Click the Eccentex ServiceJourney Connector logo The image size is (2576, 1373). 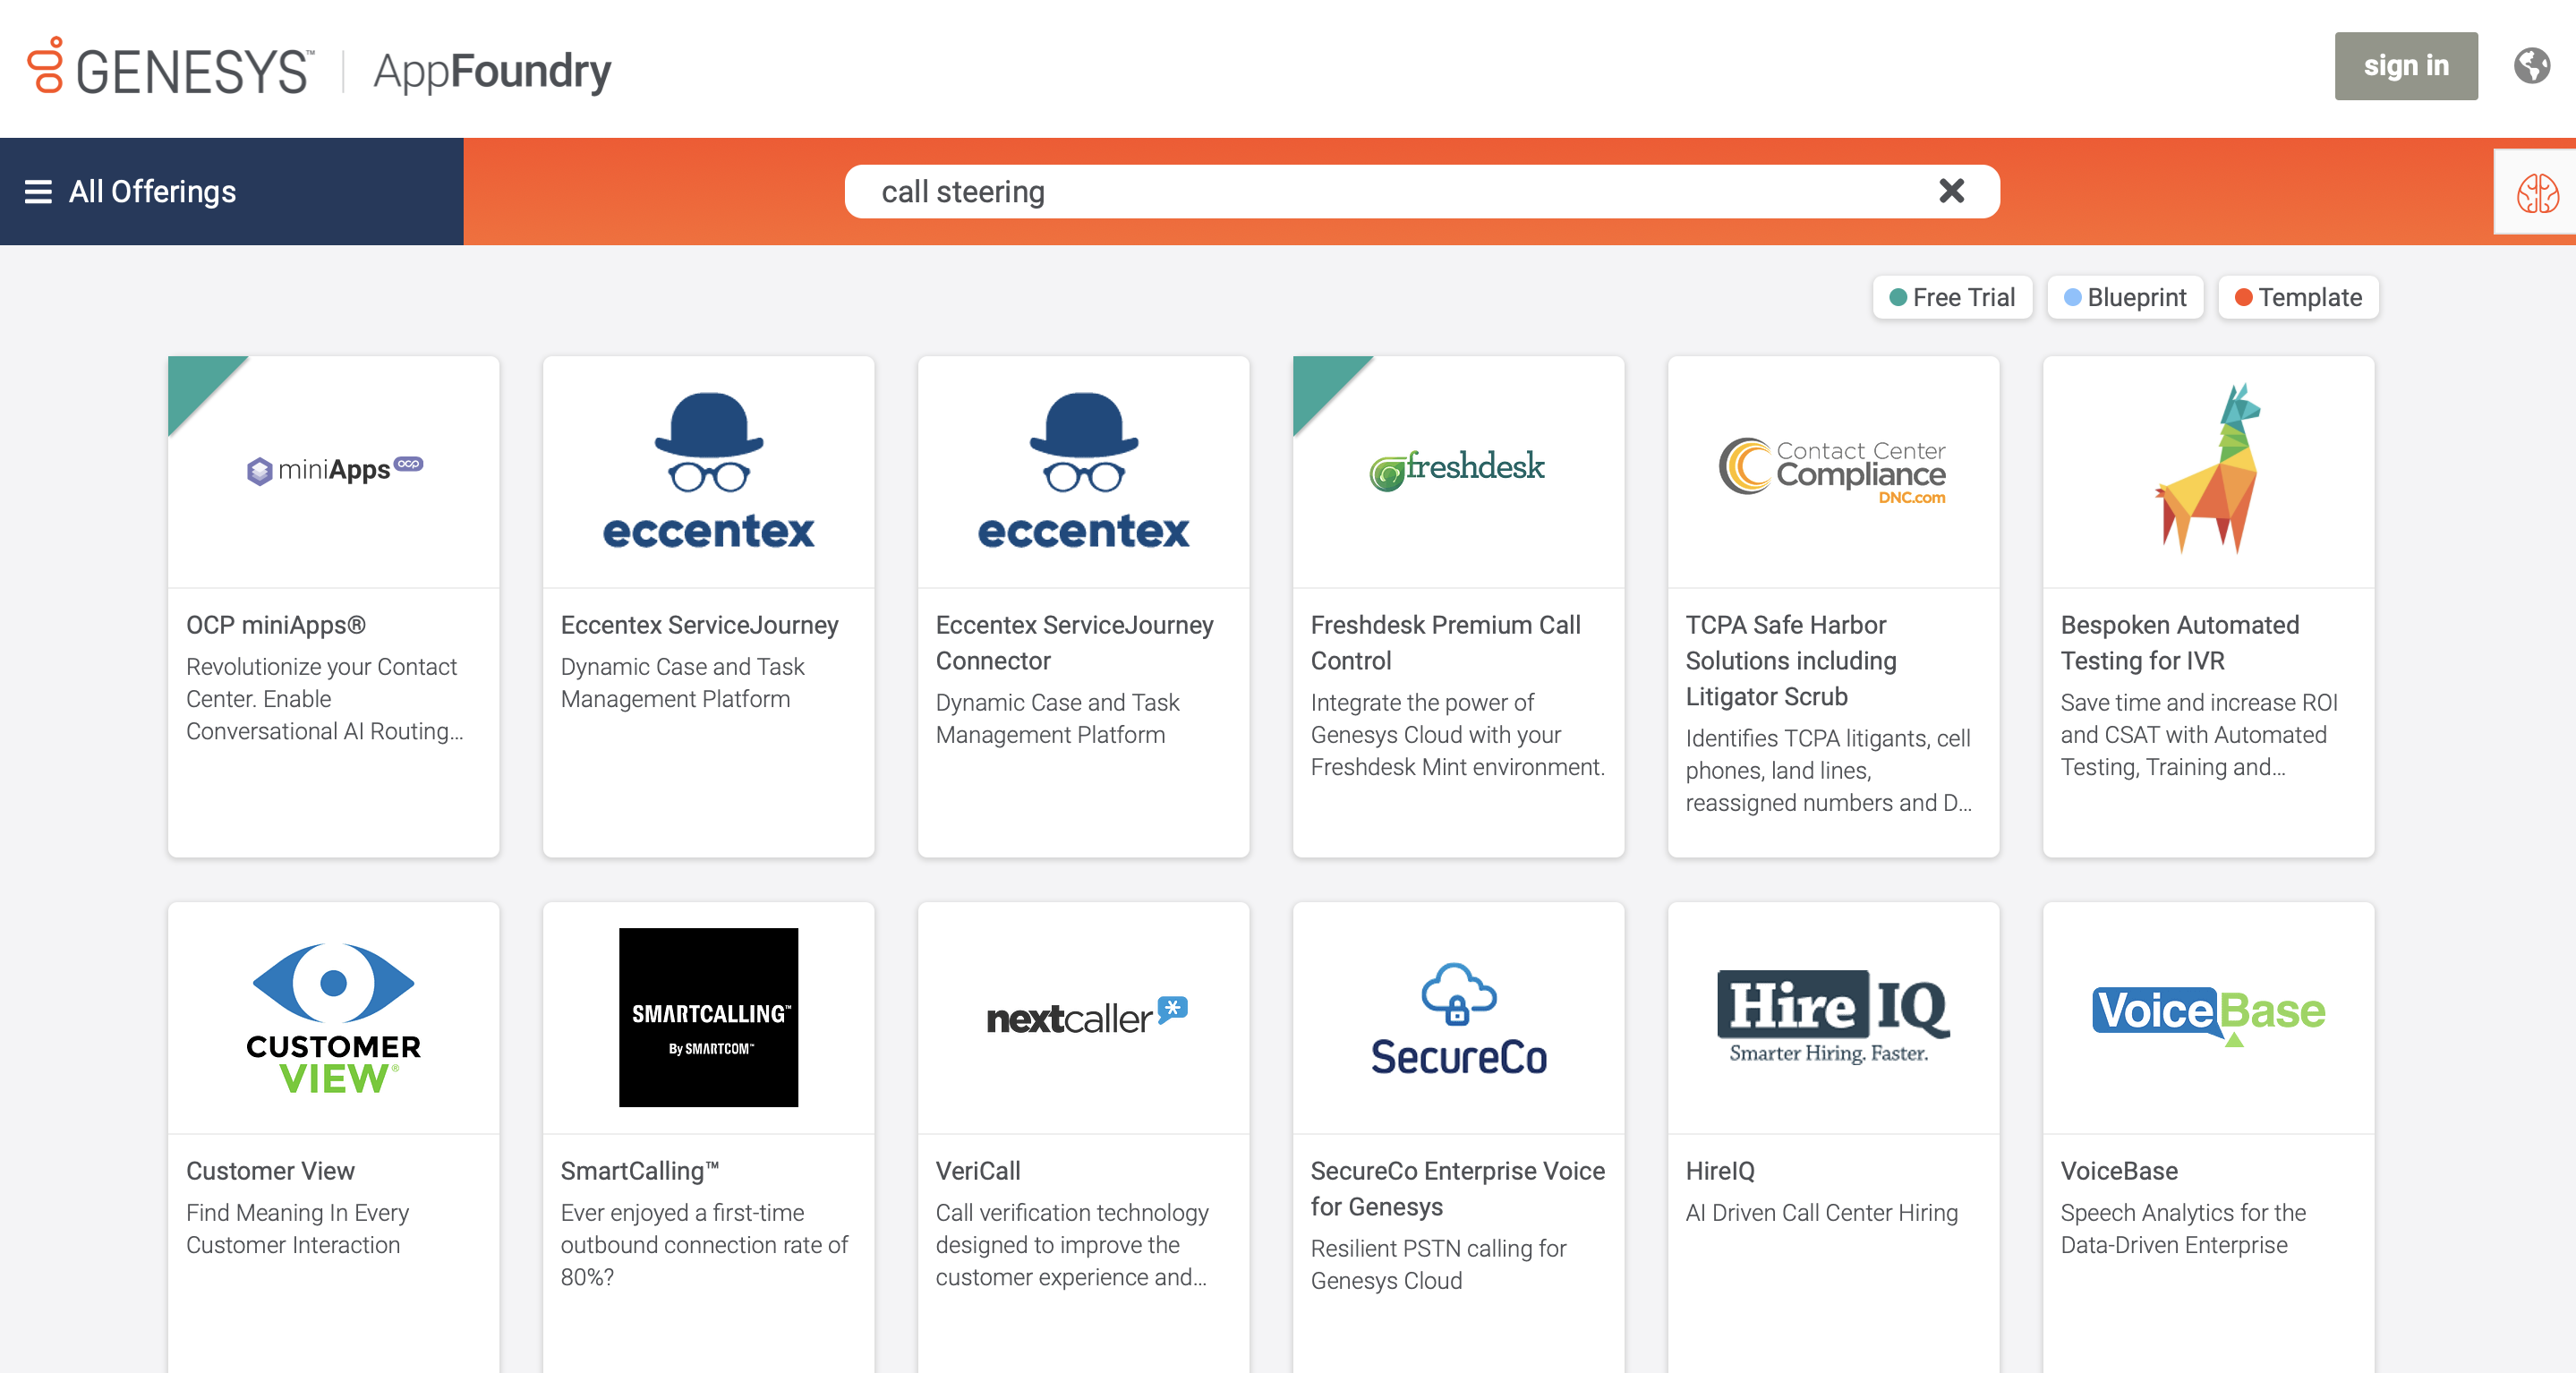click(x=1083, y=471)
